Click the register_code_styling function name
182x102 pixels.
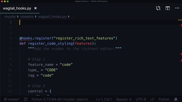pos(50,43)
